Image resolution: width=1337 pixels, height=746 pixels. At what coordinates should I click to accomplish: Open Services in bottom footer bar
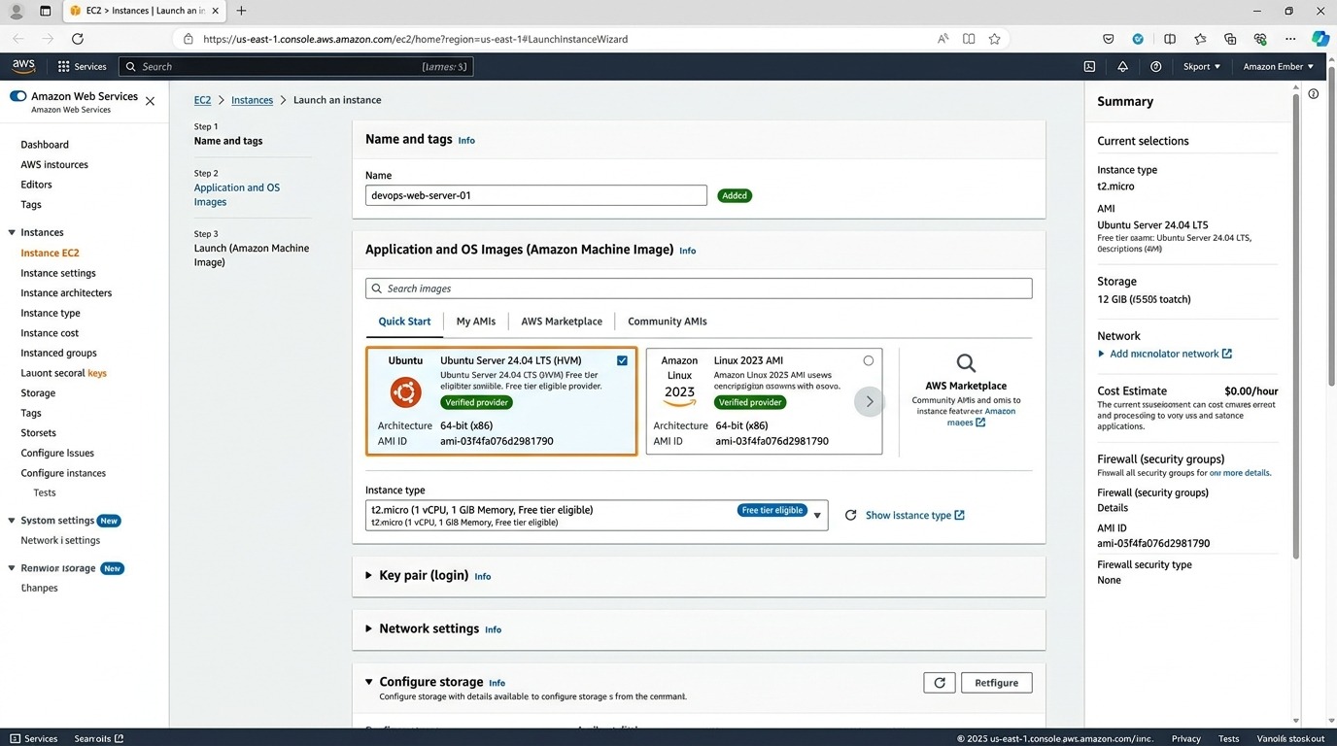point(33,738)
